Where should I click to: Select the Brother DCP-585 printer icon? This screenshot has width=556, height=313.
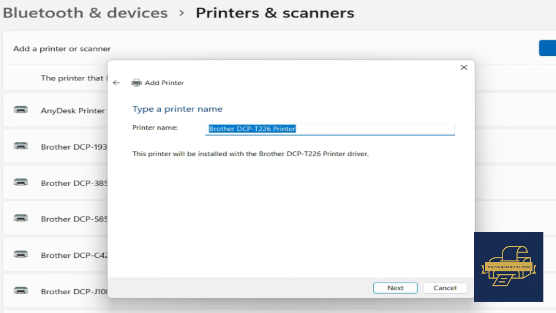point(21,219)
